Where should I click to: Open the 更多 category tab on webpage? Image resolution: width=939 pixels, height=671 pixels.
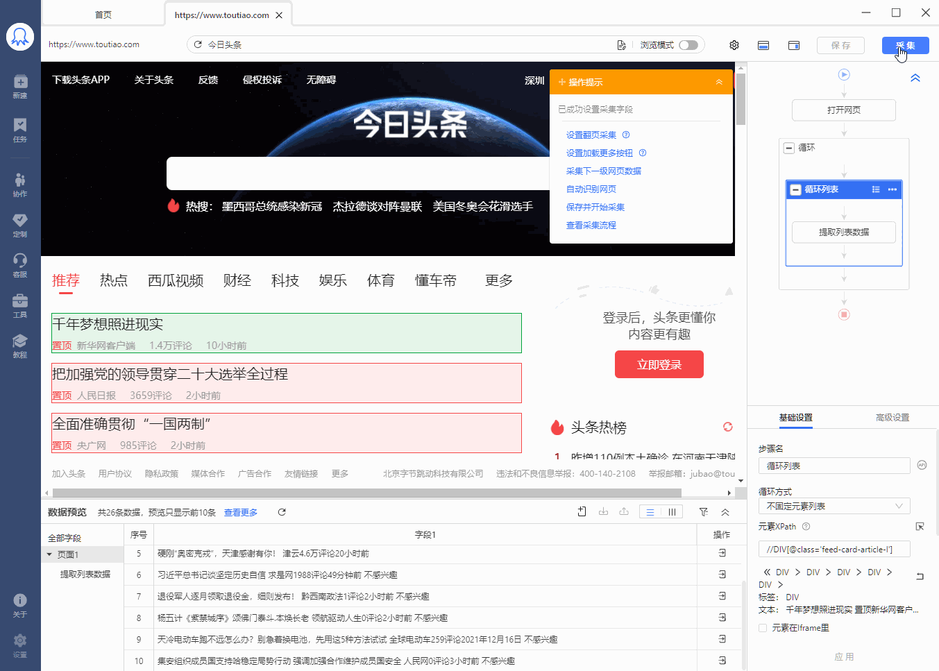(x=499, y=280)
